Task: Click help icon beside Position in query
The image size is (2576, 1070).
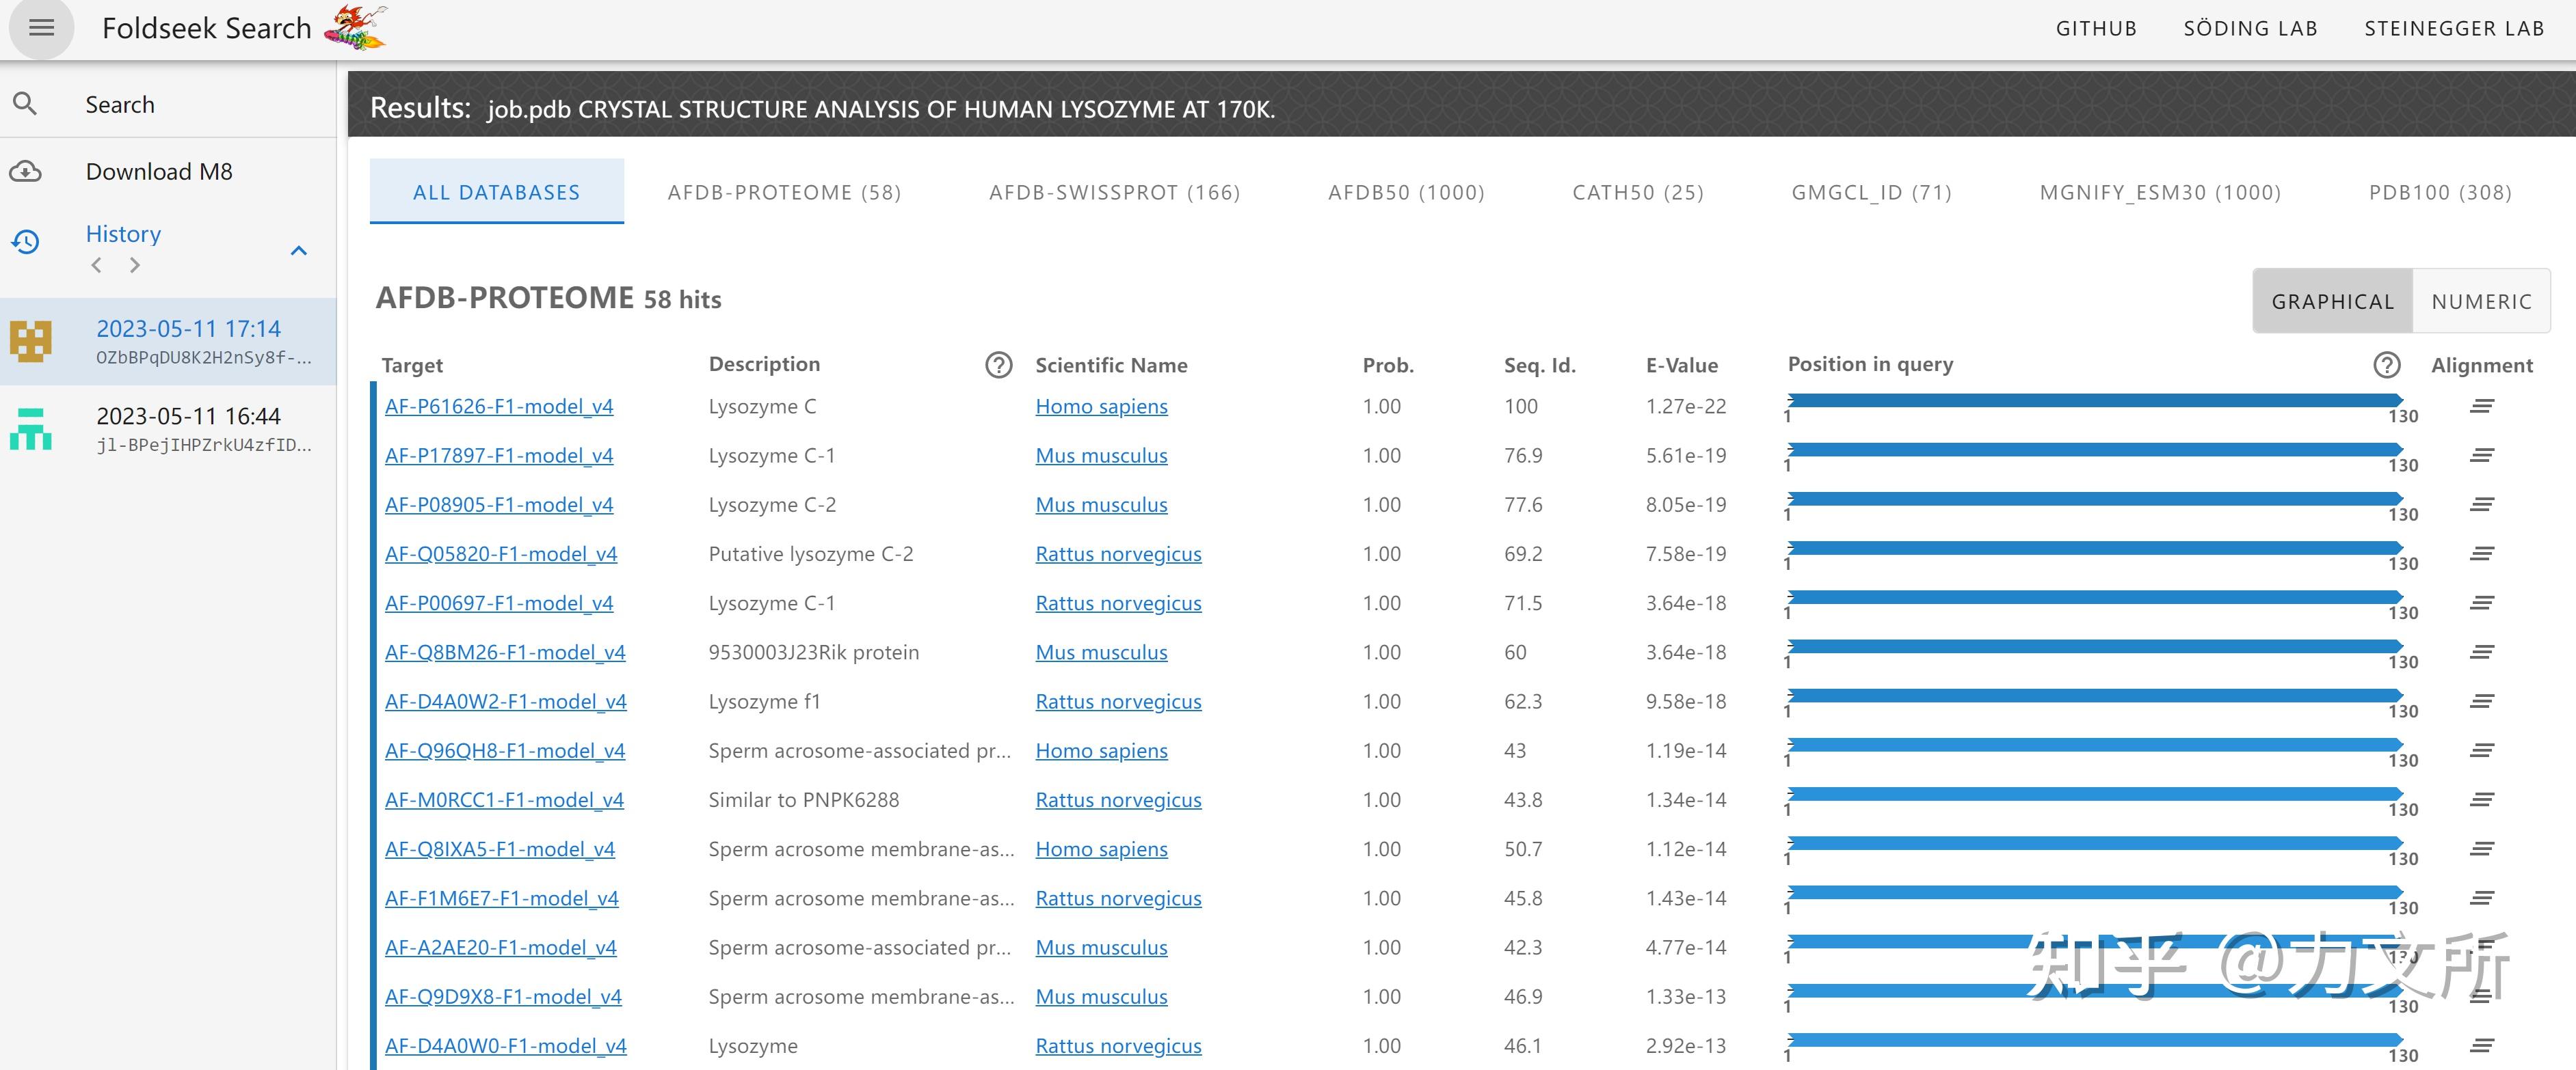Action: 2386,366
